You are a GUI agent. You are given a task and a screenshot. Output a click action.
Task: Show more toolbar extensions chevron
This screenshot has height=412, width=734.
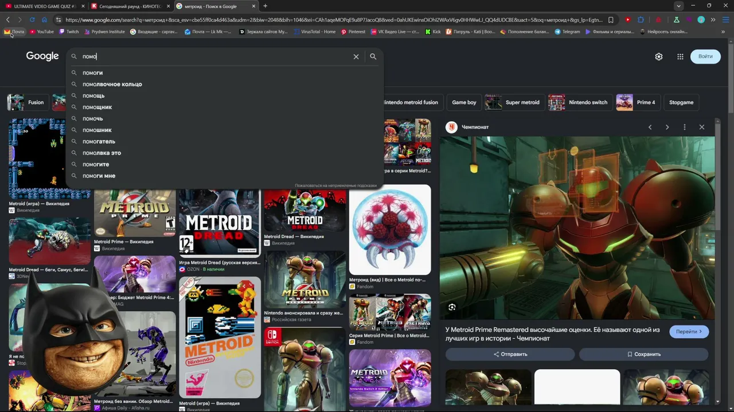pyautogui.click(x=713, y=19)
